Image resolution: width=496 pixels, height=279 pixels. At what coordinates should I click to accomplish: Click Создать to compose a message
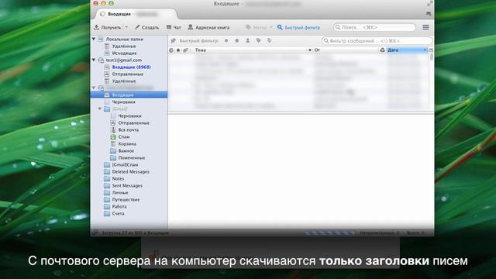pos(146,28)
